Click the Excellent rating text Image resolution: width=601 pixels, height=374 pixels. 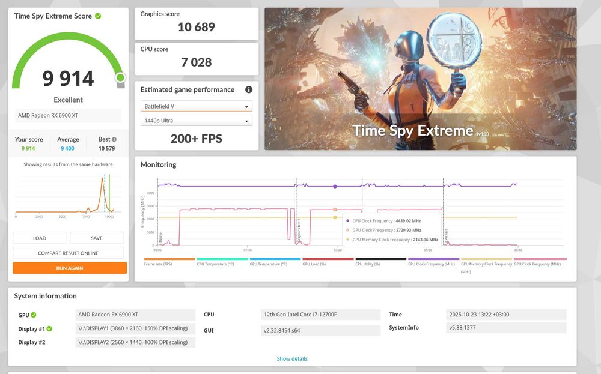(x=69, y=100)
